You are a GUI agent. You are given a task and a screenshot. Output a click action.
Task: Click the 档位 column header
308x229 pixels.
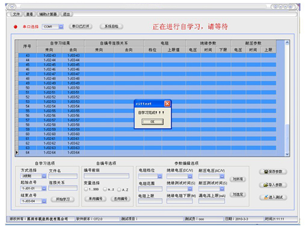(x=153, y=50)
